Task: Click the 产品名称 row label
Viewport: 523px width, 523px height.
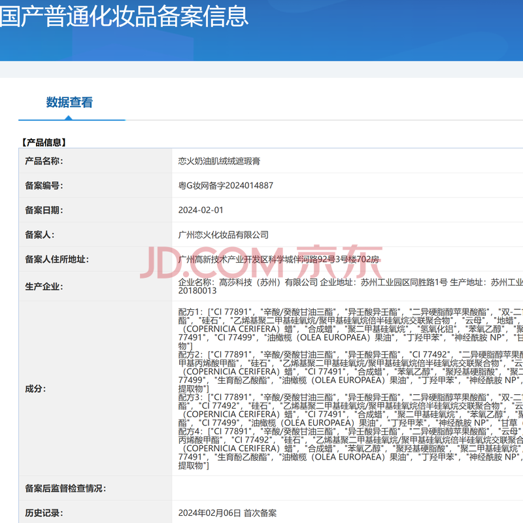Action: [x=44, y=161]
